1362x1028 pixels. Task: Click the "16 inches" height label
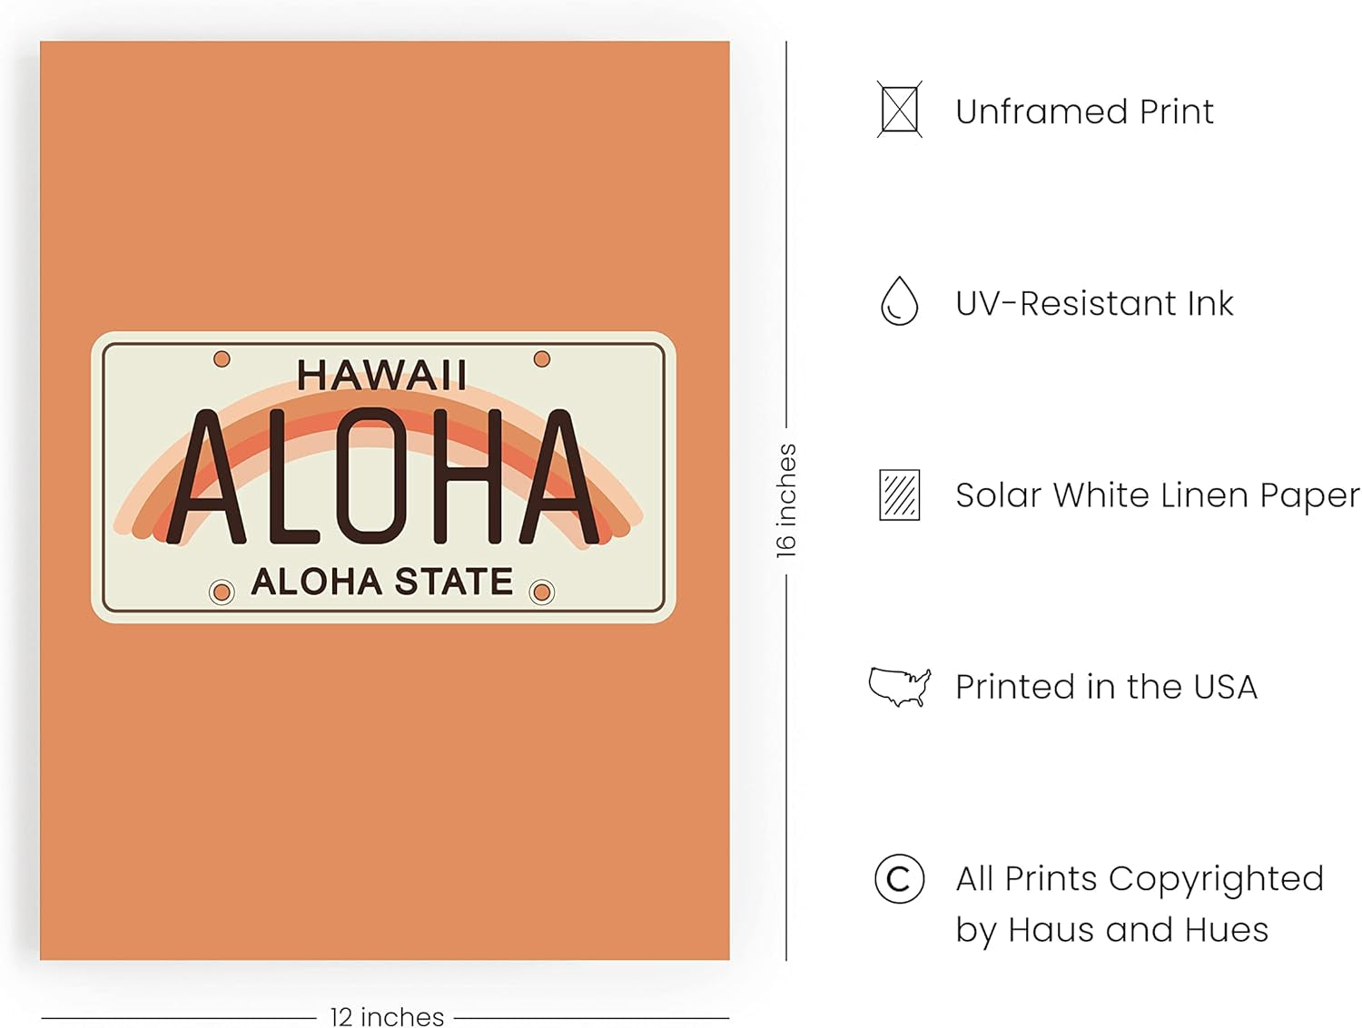[786, 500]
